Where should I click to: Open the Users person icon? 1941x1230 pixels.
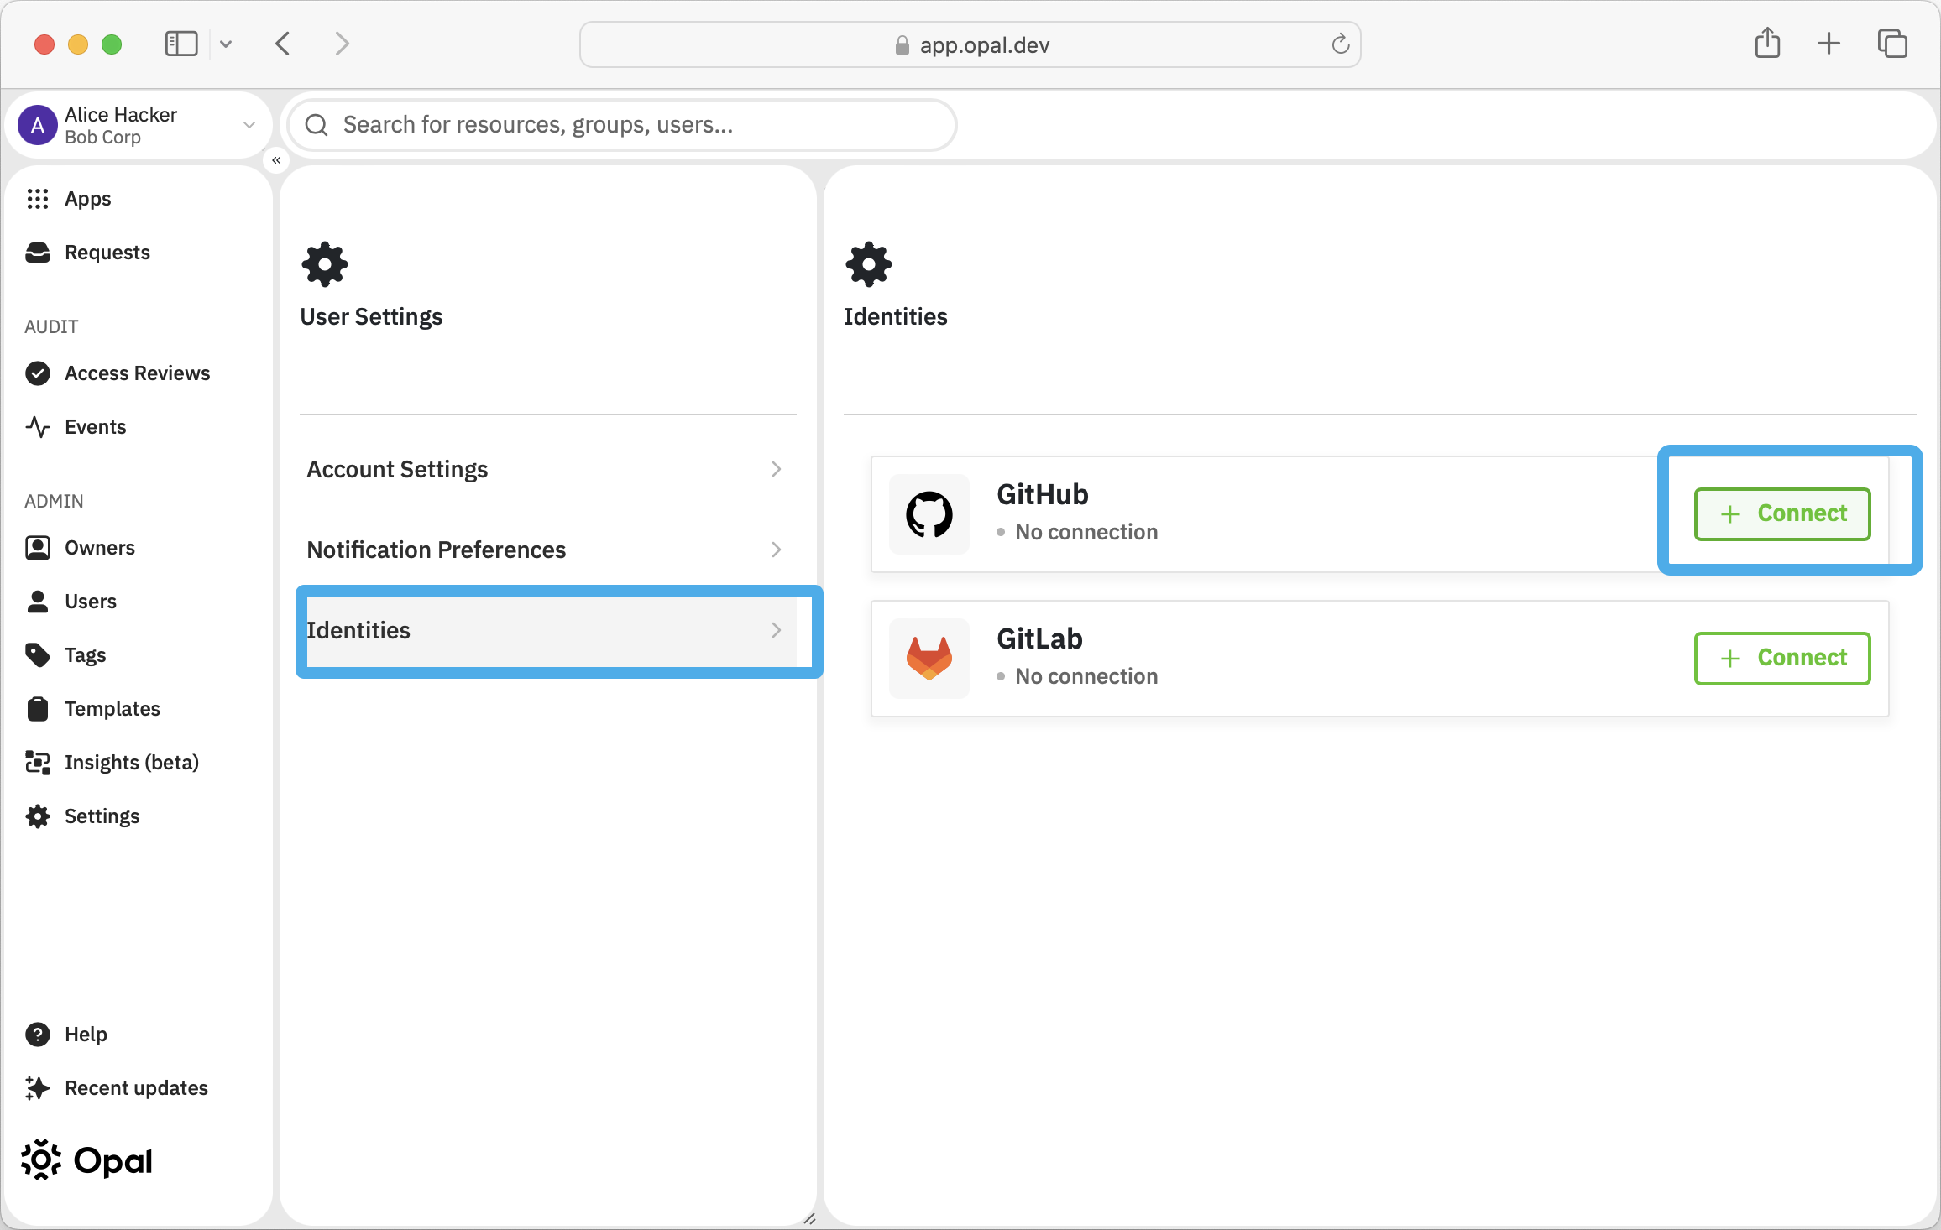tap(38, 602)
